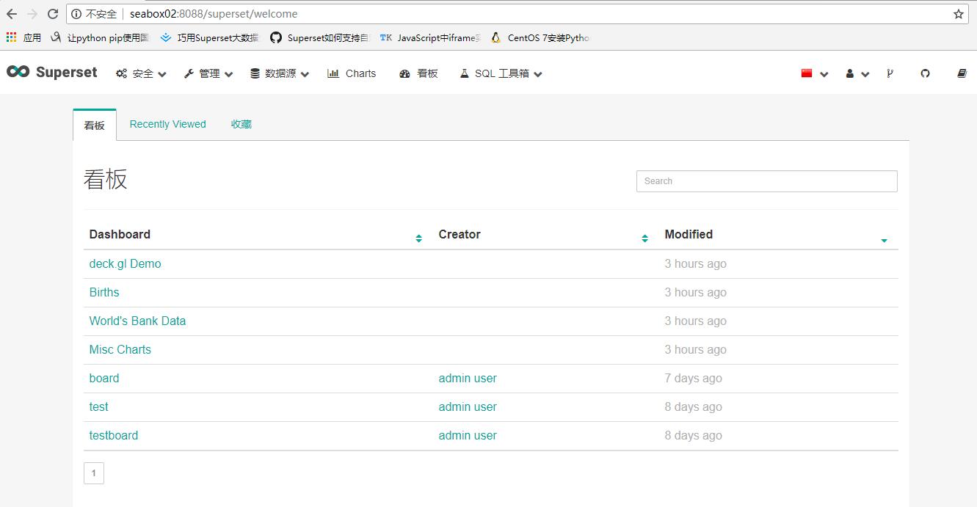
Task: Click '7 days ago' in board row
Action: pos(694,378)
